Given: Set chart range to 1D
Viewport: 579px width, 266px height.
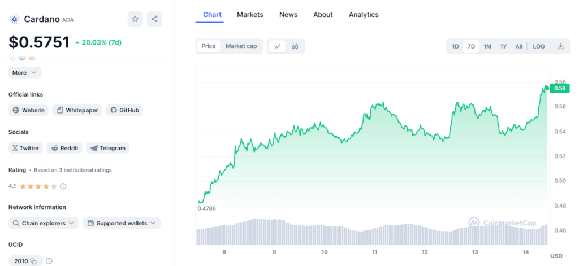Looking at the screenshot, I should coord(455,46).
